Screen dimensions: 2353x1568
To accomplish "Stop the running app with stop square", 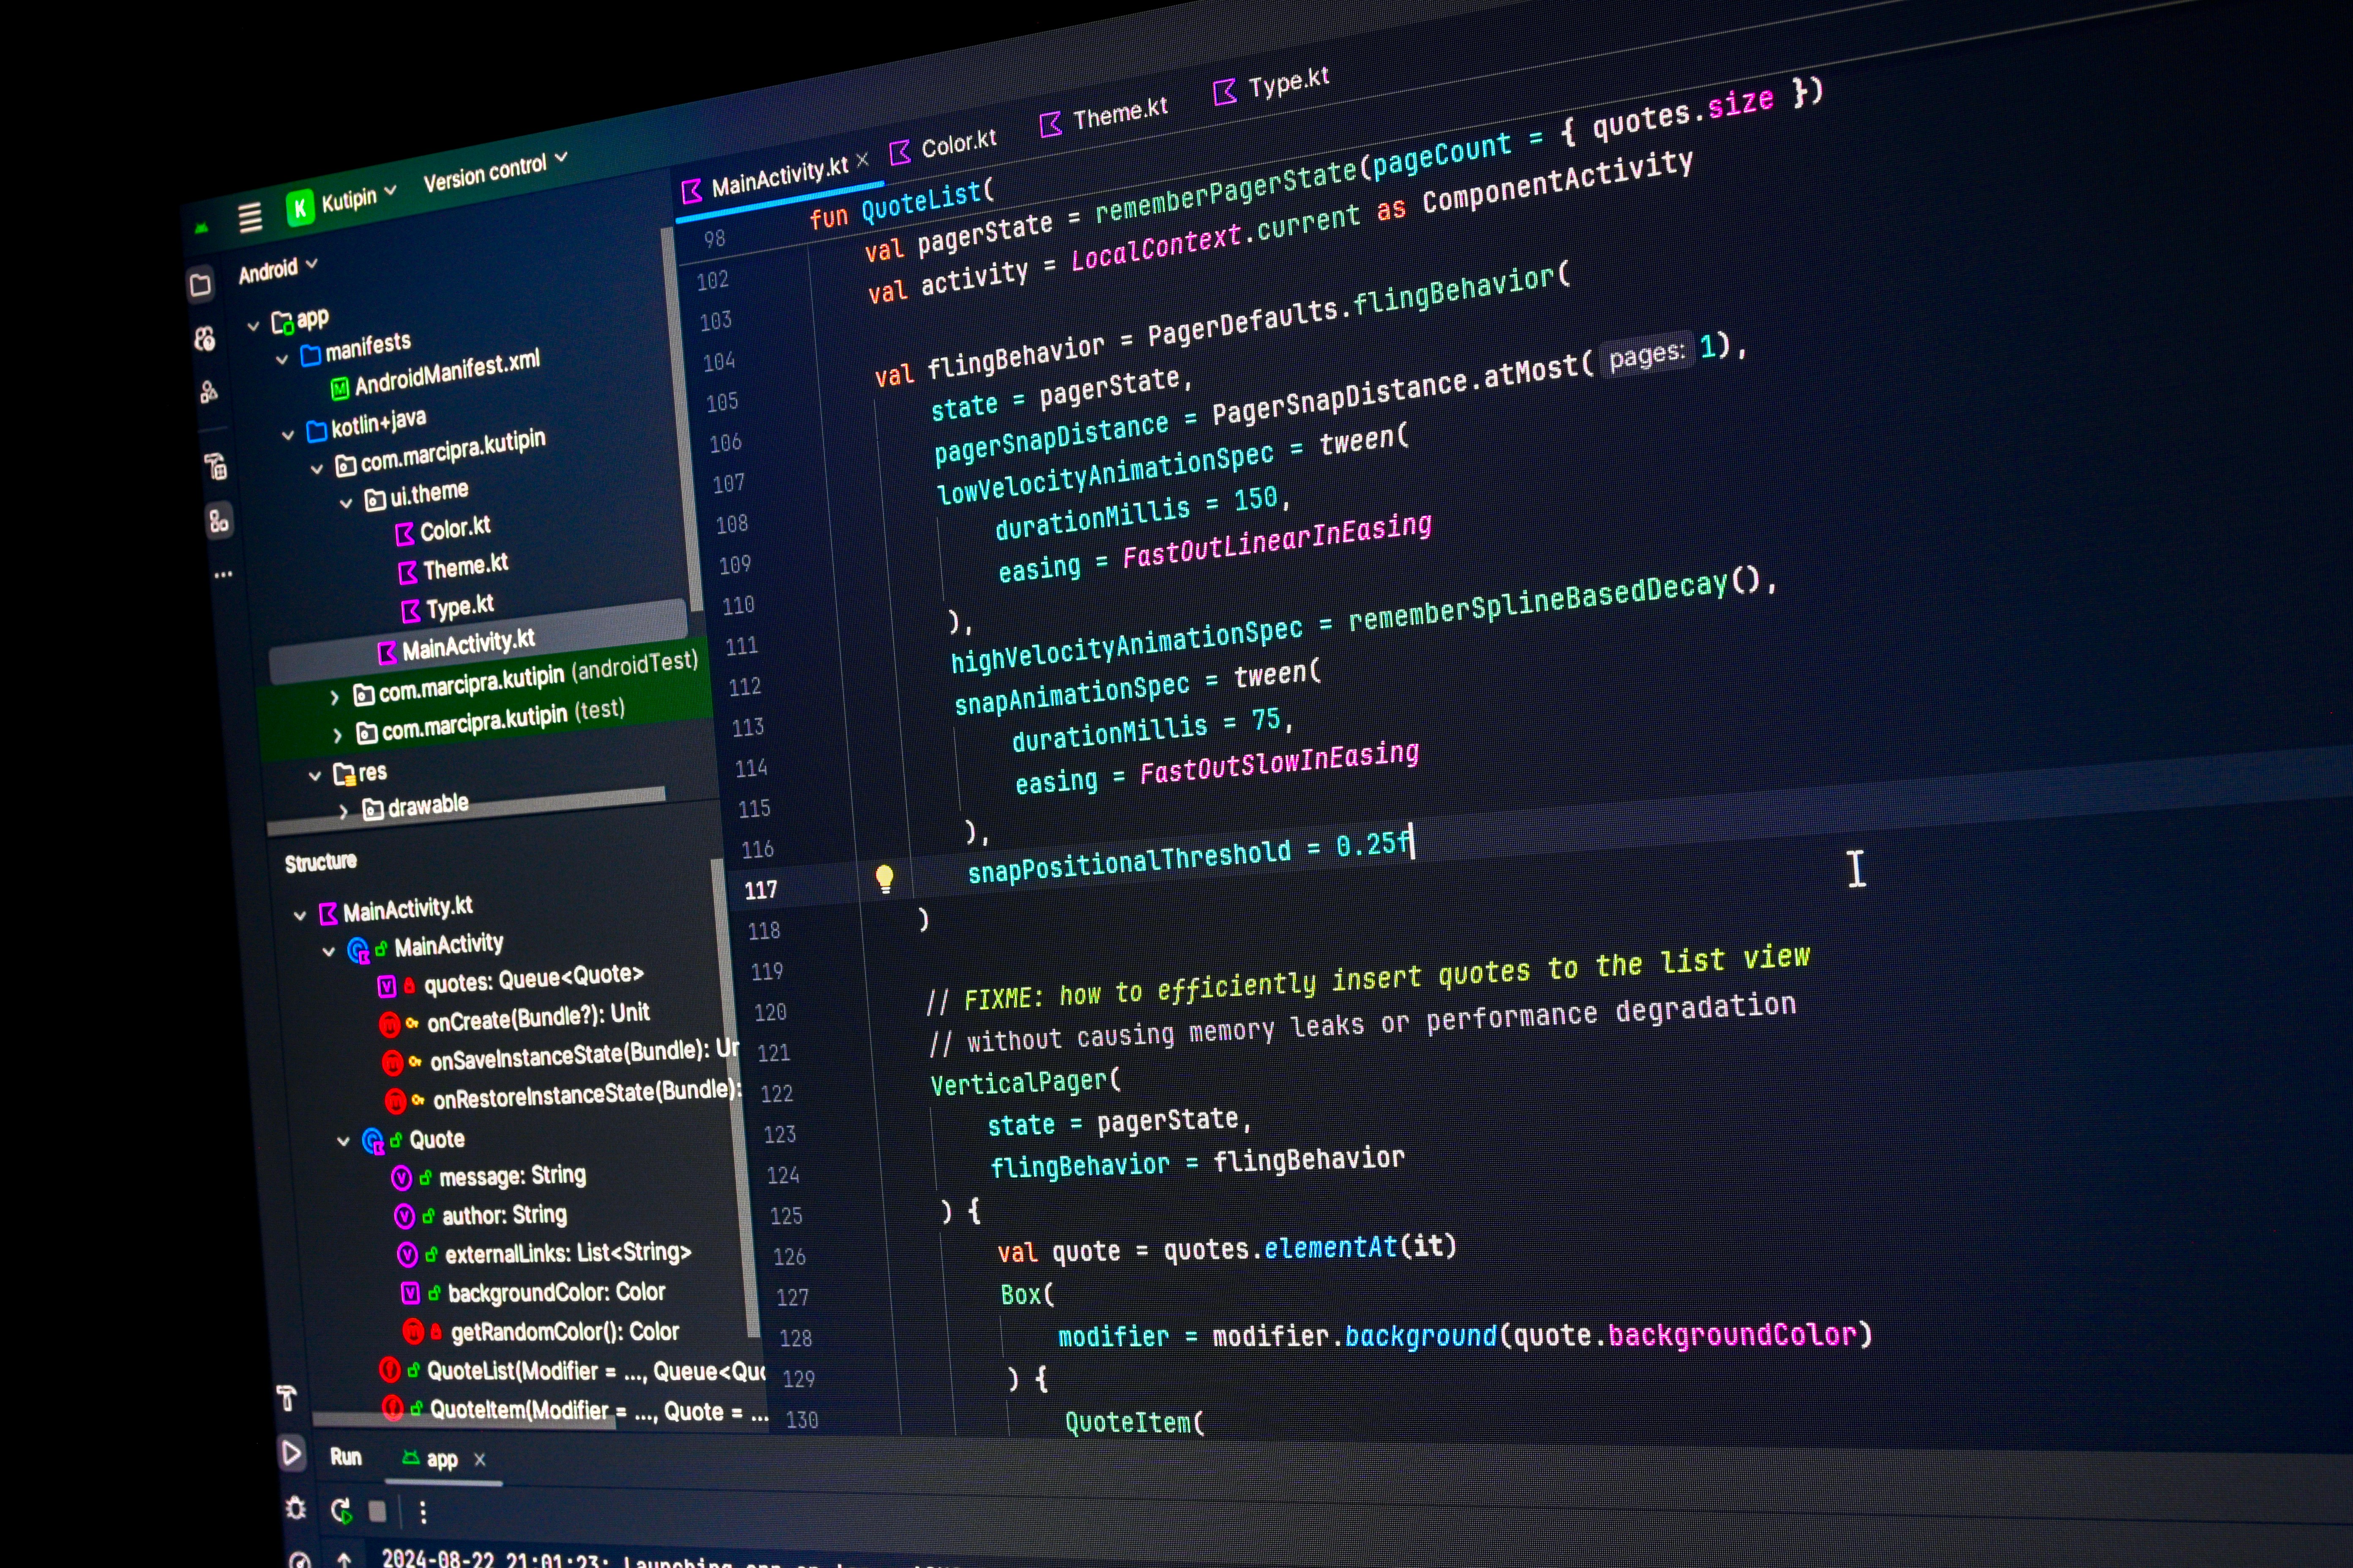I will [377, 1511].
